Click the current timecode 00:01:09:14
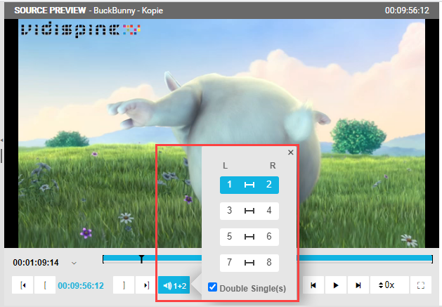Image resolution: width=442 pixels, height=307 pixels. click(x=36, y=263)
